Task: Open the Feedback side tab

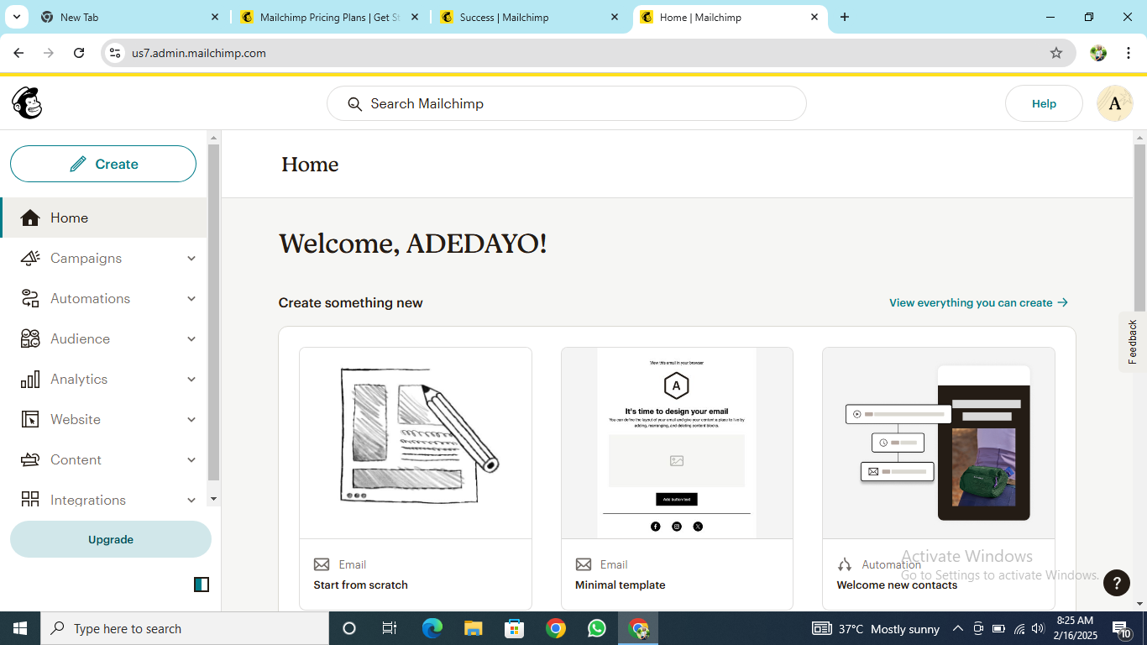Action: tap(1133, 342)
